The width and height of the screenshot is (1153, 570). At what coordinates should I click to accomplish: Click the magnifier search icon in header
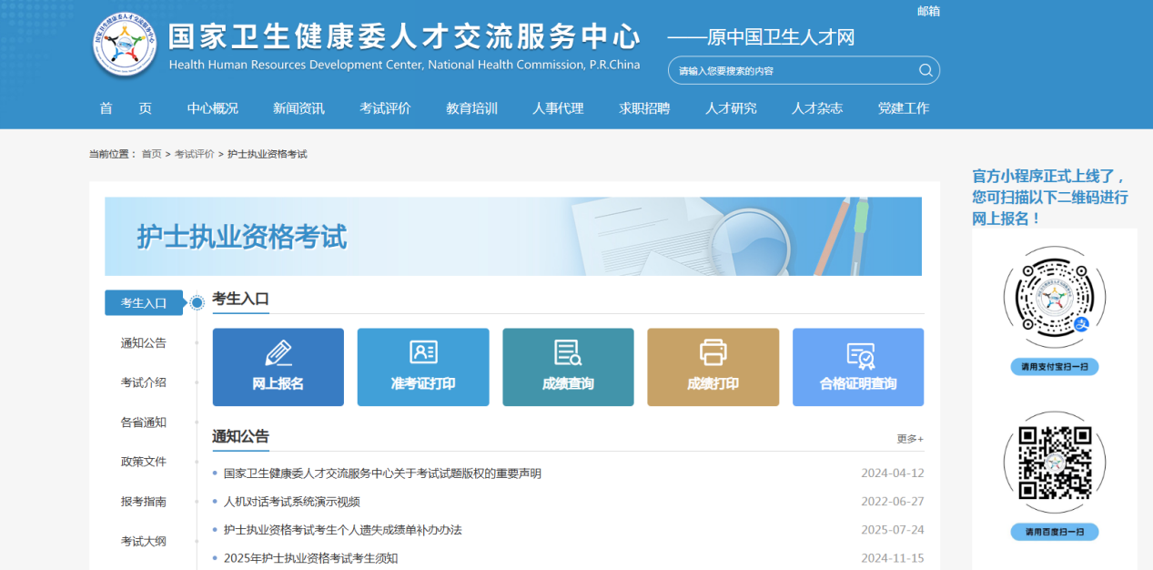(x=925, y=71)
